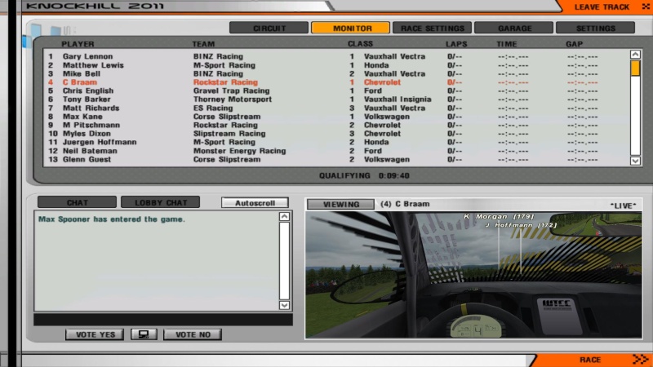Click chat scroll down arrow
Screen dimensions: 653x367
tap(284, 305)
